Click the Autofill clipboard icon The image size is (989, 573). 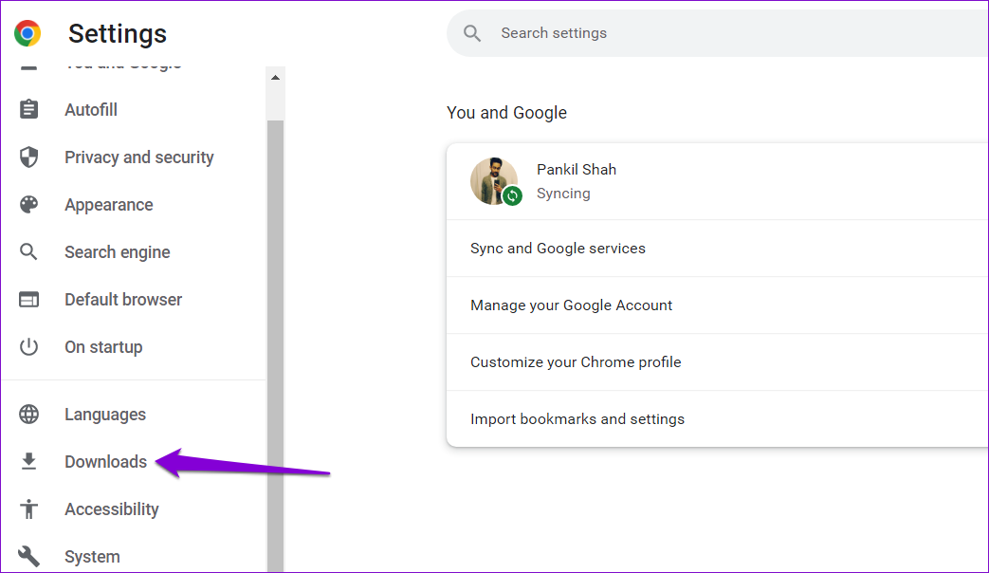pos(28,109)
